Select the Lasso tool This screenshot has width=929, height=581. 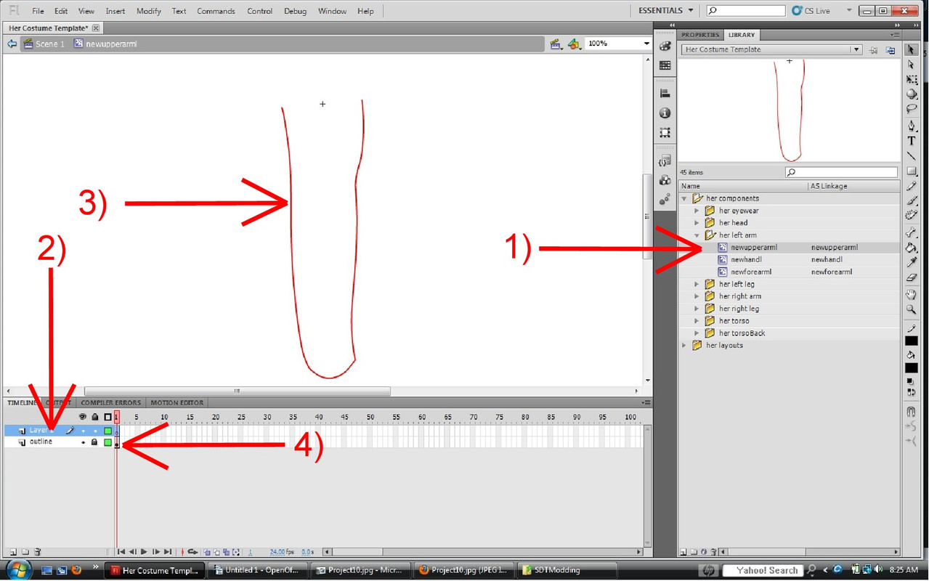tap(911, 109)
